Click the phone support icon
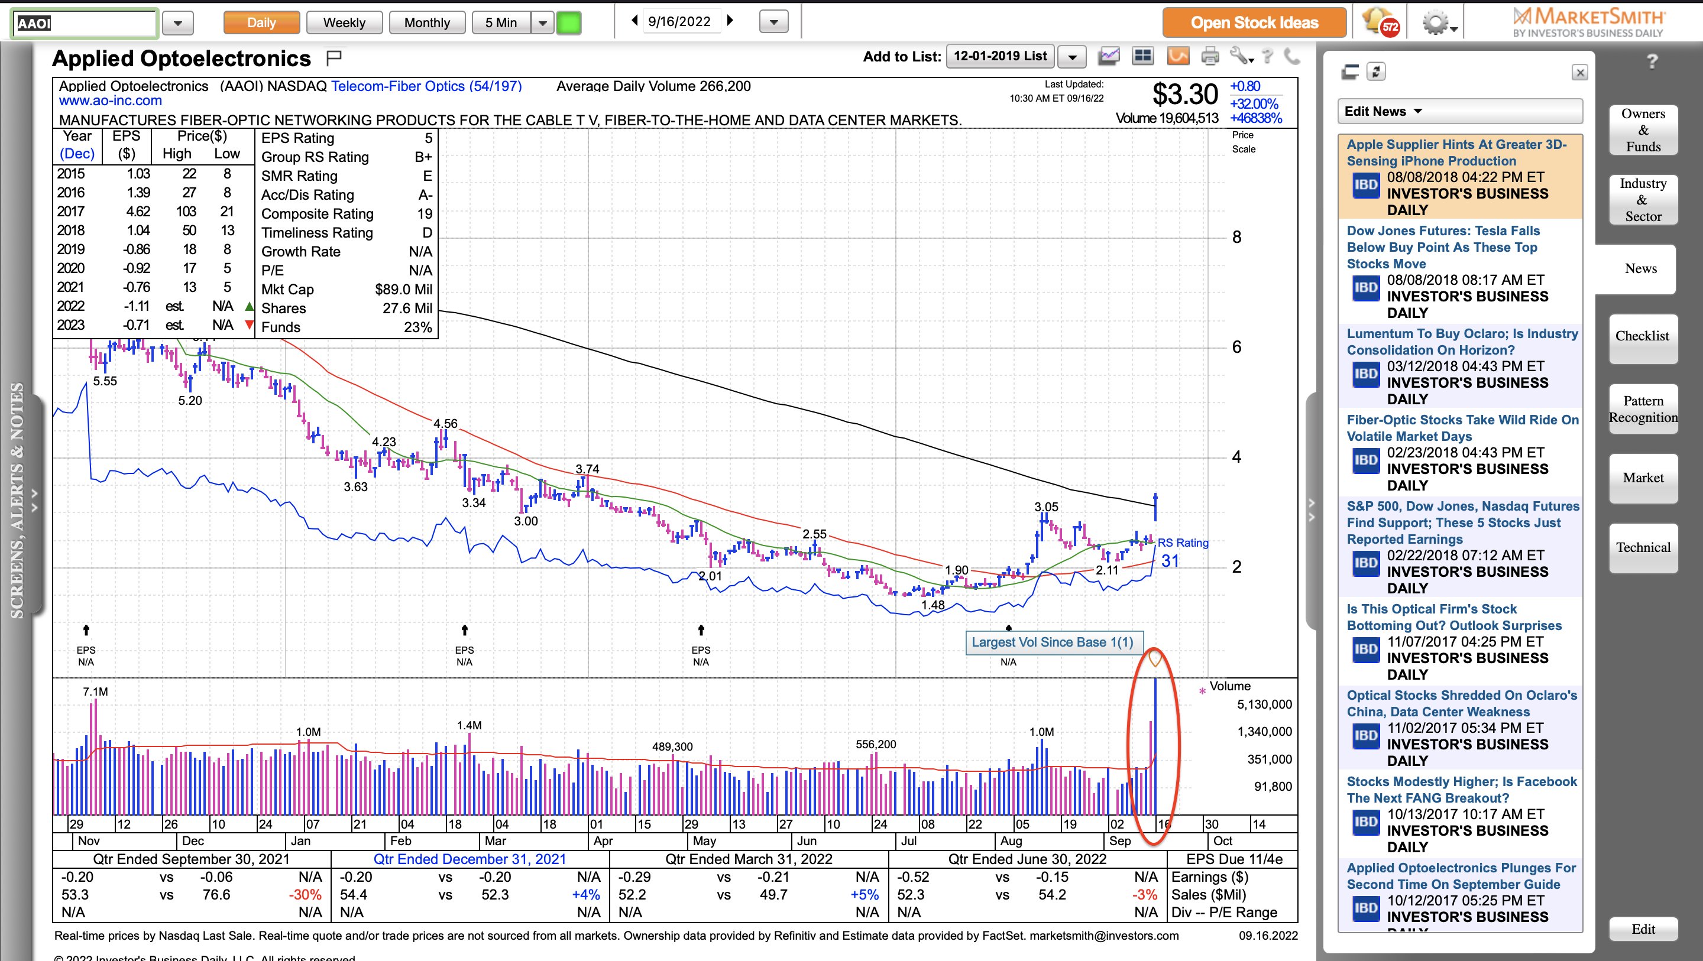The width and height of the screenshot is (1703, 961). (1291, 57)
